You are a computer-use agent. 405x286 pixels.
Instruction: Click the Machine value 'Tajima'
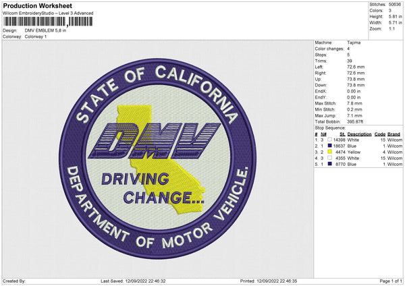(354, 42)
